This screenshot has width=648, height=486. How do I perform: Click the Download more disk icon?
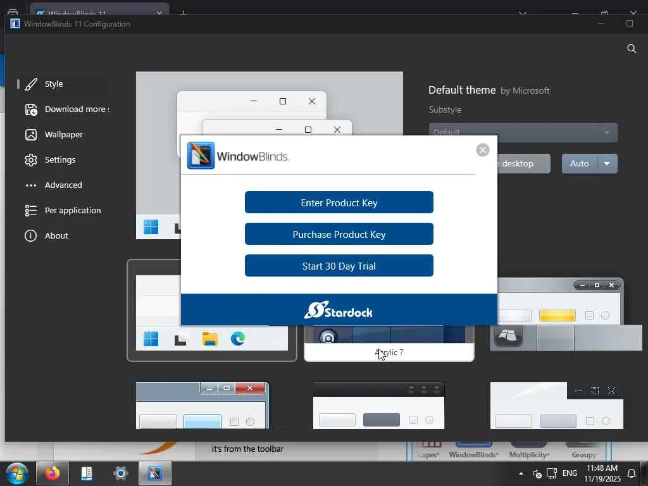pyautogui.click(x=31, y=109)
